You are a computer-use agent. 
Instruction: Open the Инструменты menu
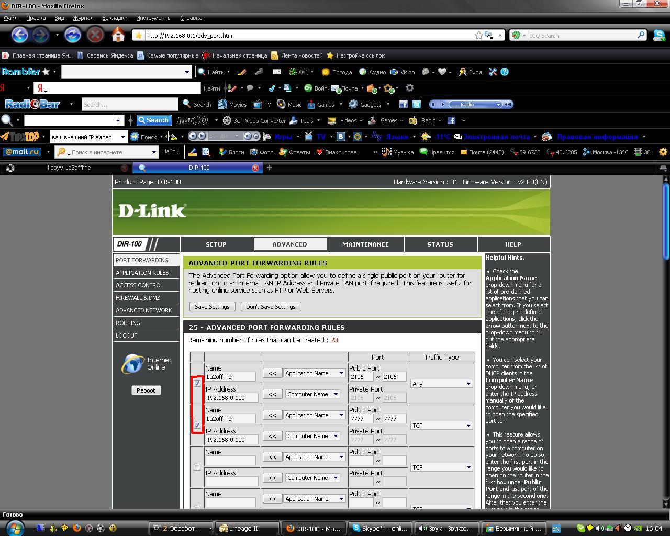coord(154,18)
